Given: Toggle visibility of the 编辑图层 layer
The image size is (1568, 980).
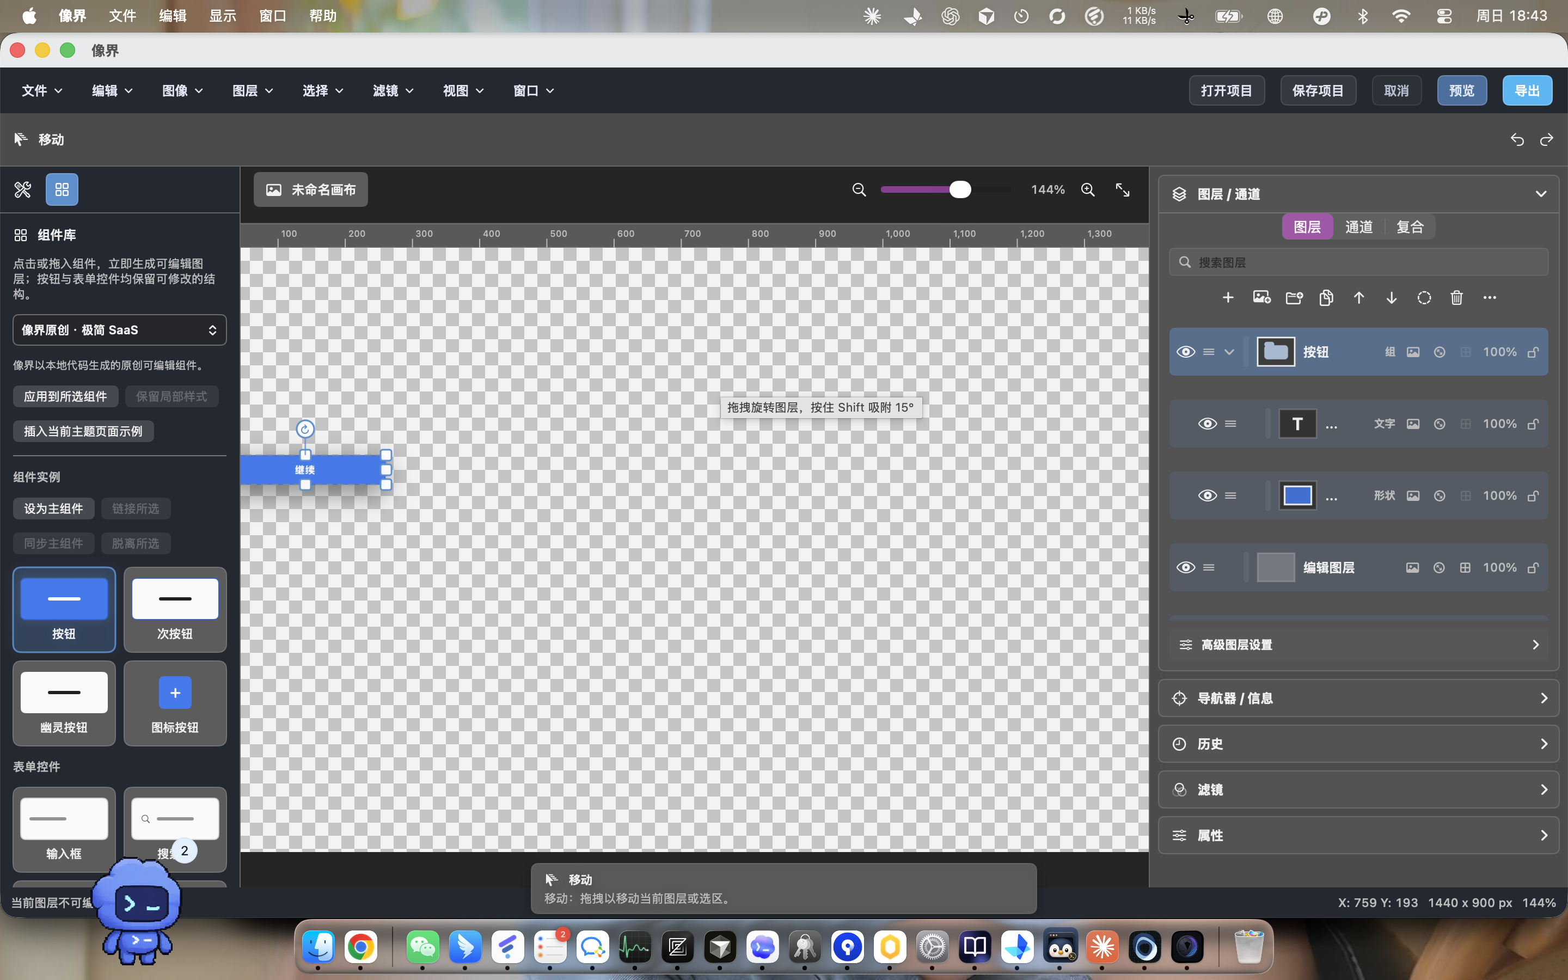Looking at the screenshot, I should pos(1186,567).
